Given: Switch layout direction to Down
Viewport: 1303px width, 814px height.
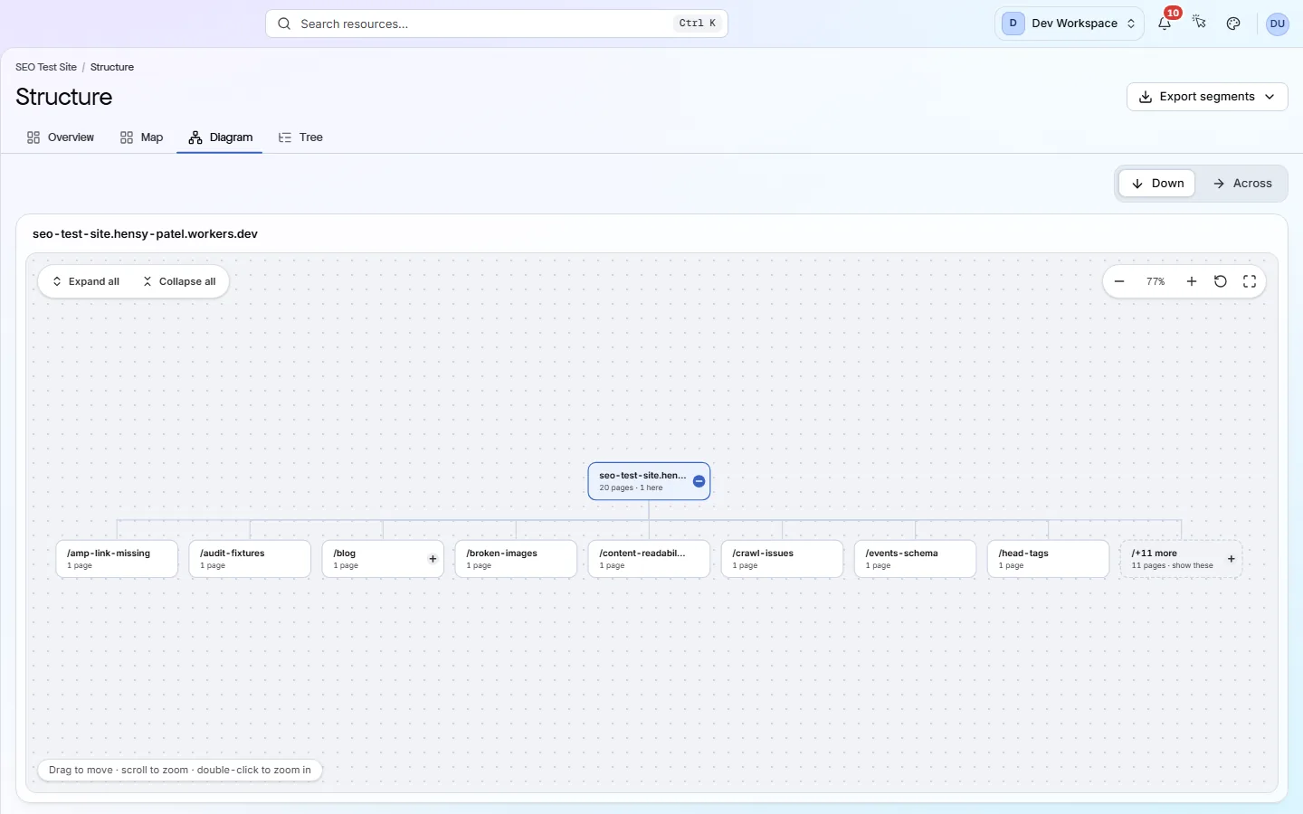Looking at the screenshot, I should coord(1157,184).
